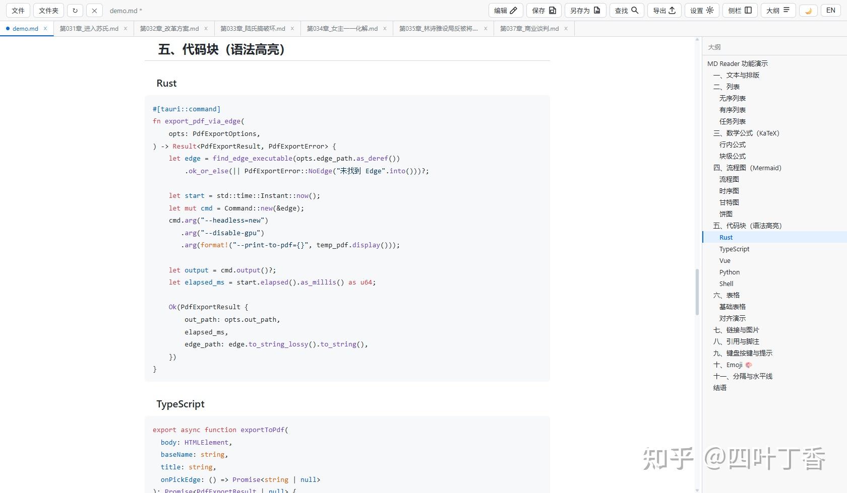Open 设置 settings
Image resolution: width=847 pixels, height=493 pixels.
click(x=702, y=11)
